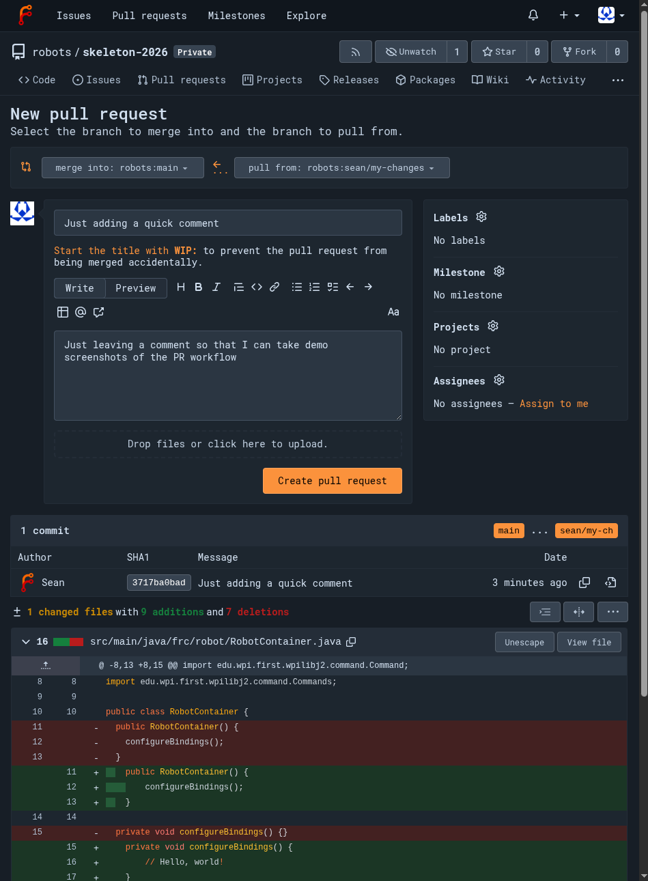
Task: Insert task checklist in editor
Action: (x=333, y=287)
